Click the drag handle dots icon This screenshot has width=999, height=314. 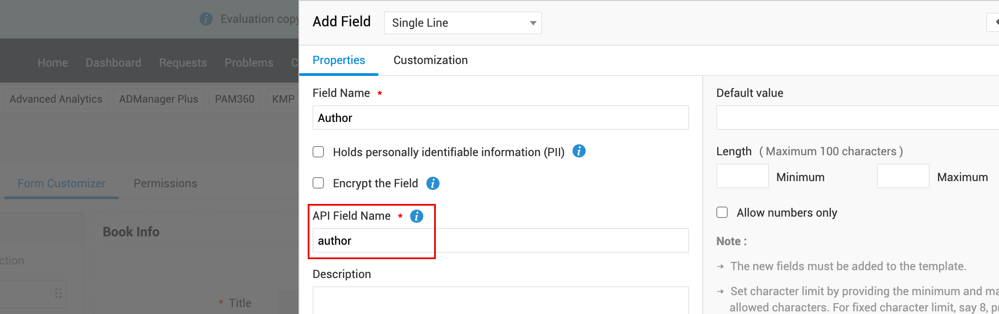[x=58, y=293]
